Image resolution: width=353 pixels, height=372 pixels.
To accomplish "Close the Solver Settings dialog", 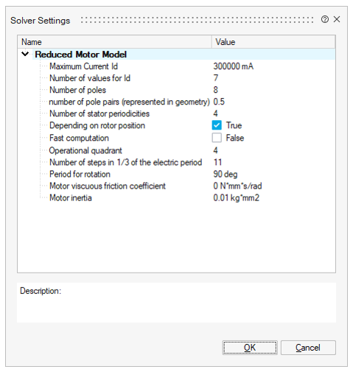I will pyautogui.click(x=337, y=19).
